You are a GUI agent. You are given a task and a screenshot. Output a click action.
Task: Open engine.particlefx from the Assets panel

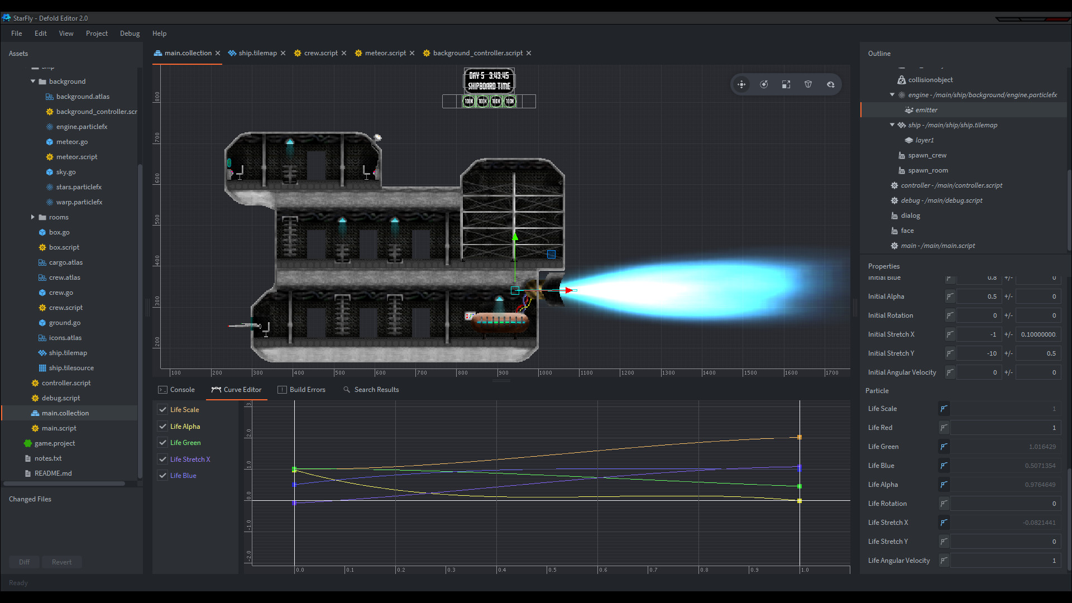(x=81, y=127)
